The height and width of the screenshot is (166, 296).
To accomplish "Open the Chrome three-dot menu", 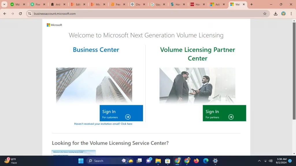I will (291, 14).
